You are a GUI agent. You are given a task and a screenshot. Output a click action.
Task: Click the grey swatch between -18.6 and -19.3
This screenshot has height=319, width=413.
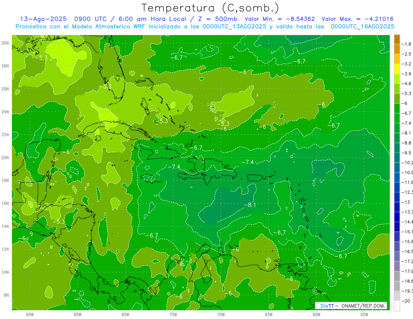[397, 286]
